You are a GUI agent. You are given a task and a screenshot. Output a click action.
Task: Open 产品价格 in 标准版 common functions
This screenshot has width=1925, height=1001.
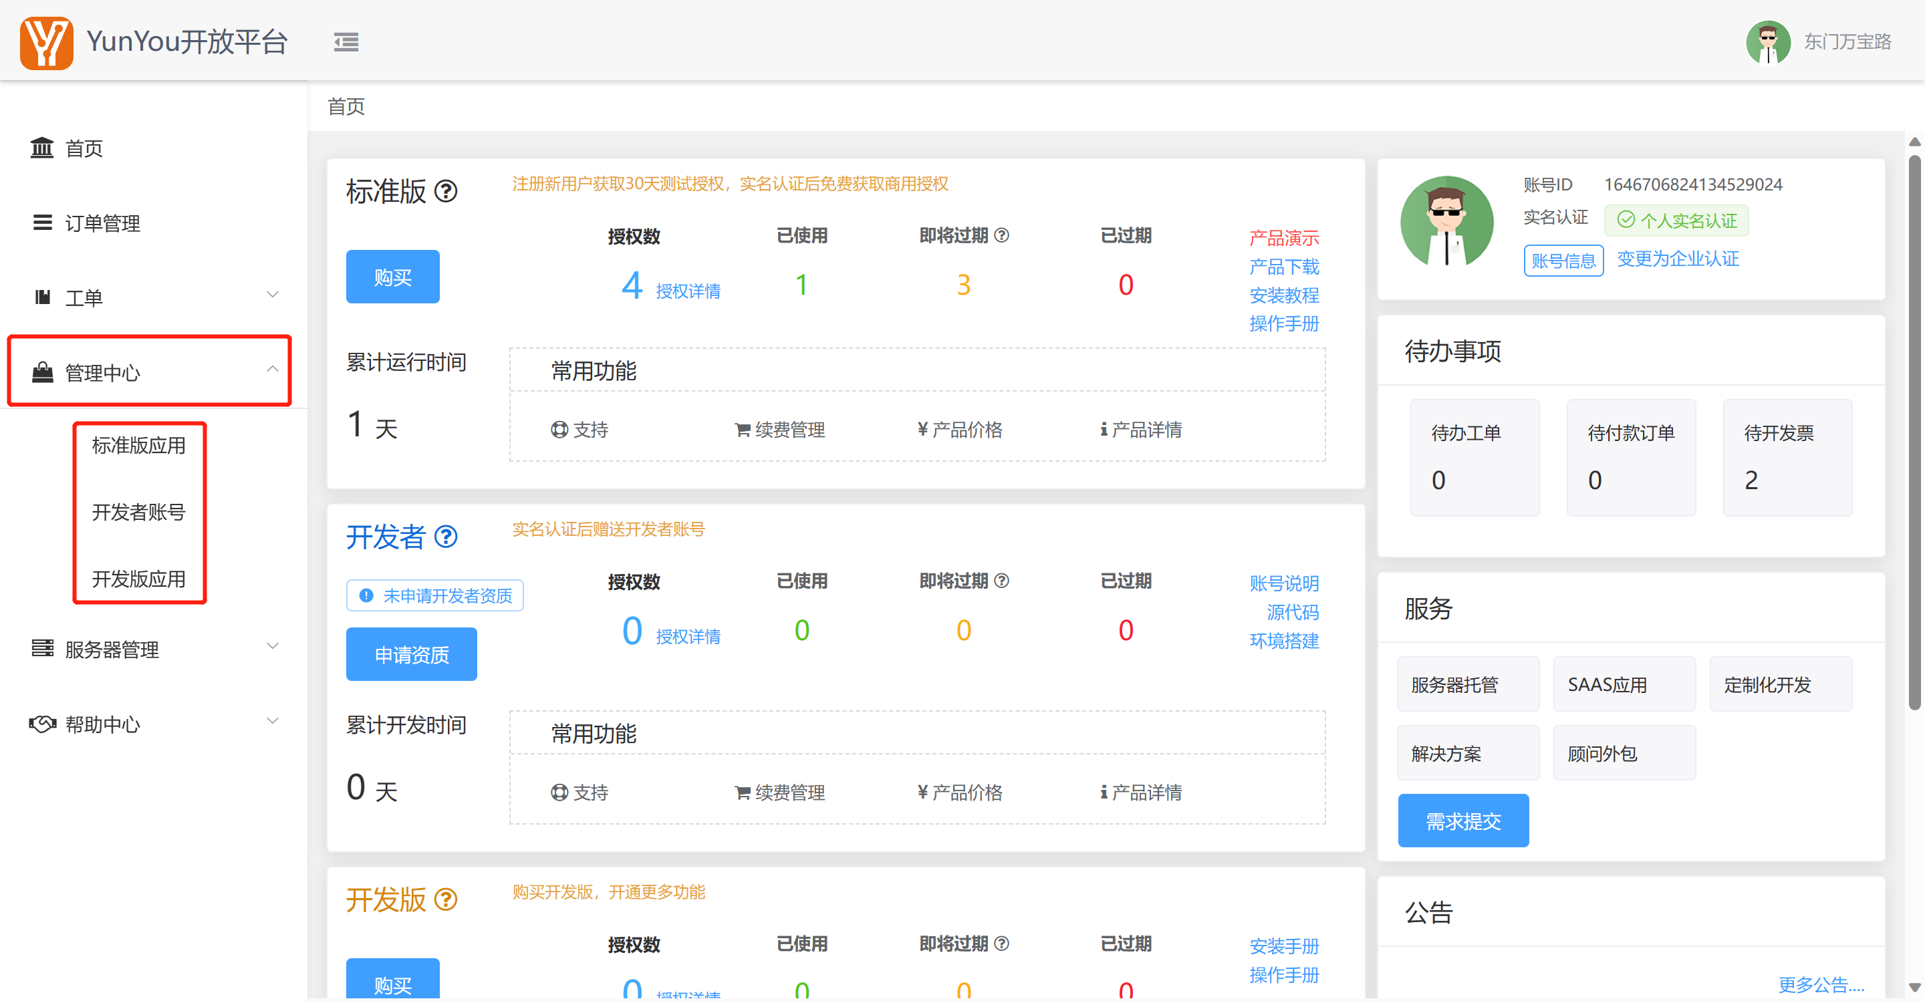[960, 430]
